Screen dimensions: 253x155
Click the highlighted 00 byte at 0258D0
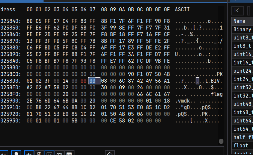(x=94, y=81)
